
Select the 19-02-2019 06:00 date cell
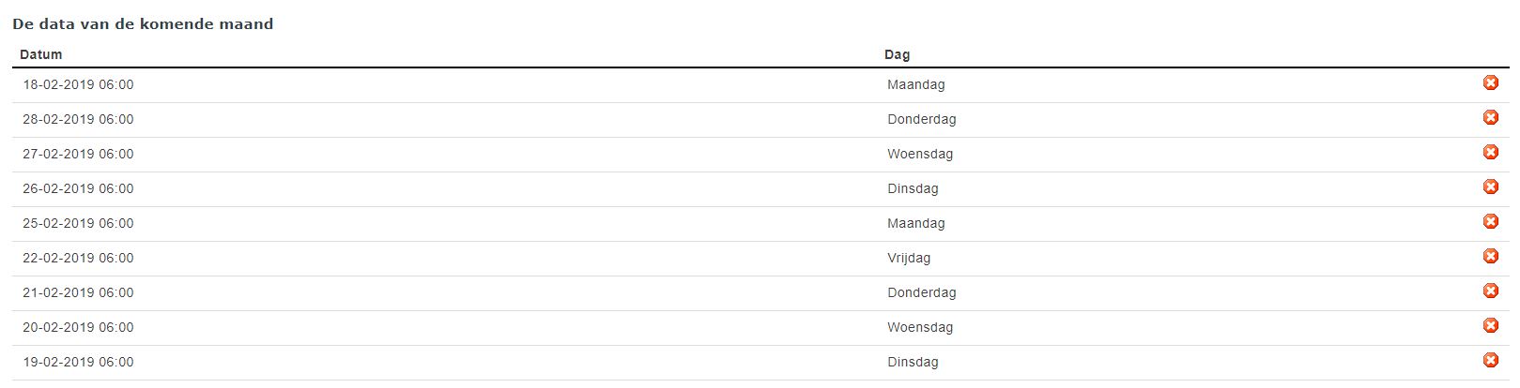pyautogui.click(x=78, y=362)
